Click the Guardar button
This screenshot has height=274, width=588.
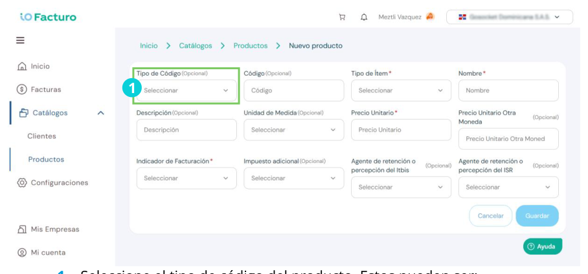coord(537,216)
